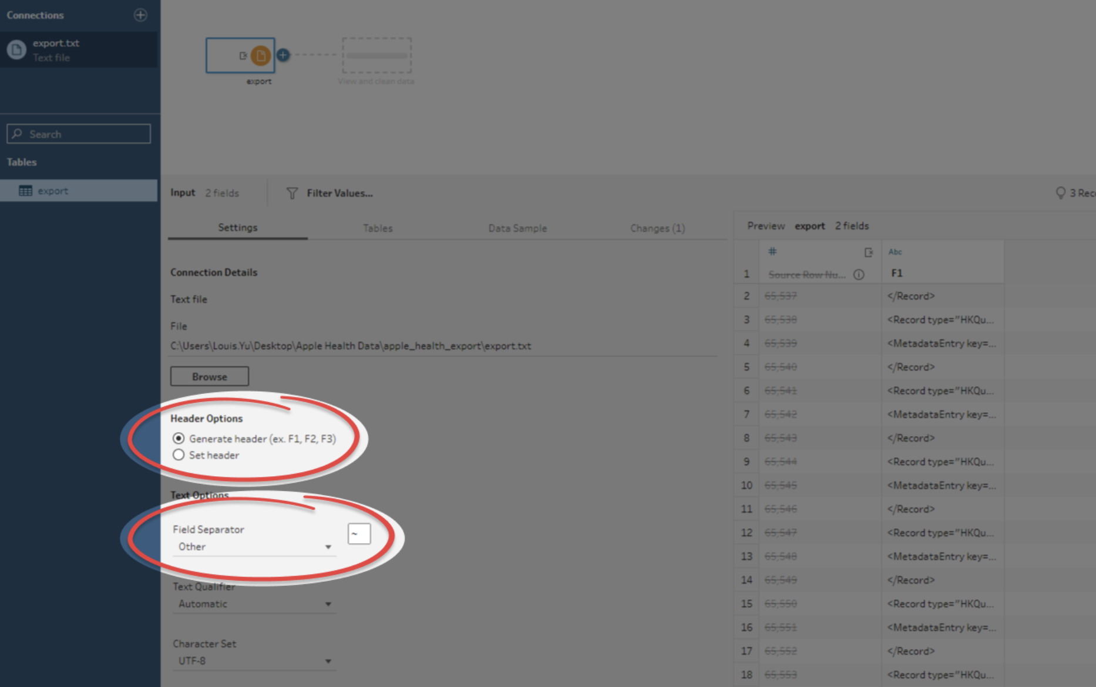The height and width of the screenshot is (687, 1096).
Task: Click the orange export input step icon
Action: [x=260, y=56]
